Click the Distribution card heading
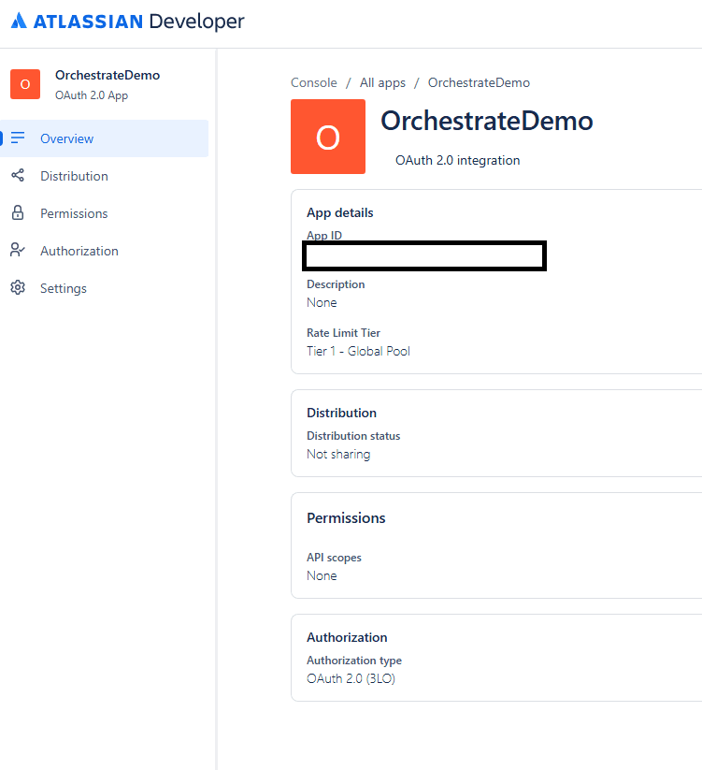This screenshot has height=770, width=702. [x=341, y=413]
